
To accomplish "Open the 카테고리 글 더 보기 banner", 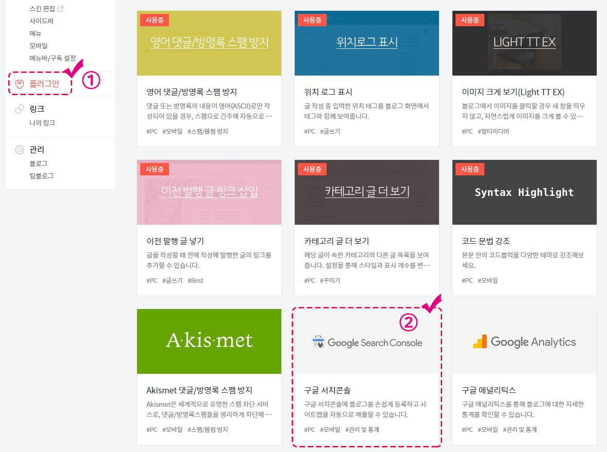I will [366, 192].
